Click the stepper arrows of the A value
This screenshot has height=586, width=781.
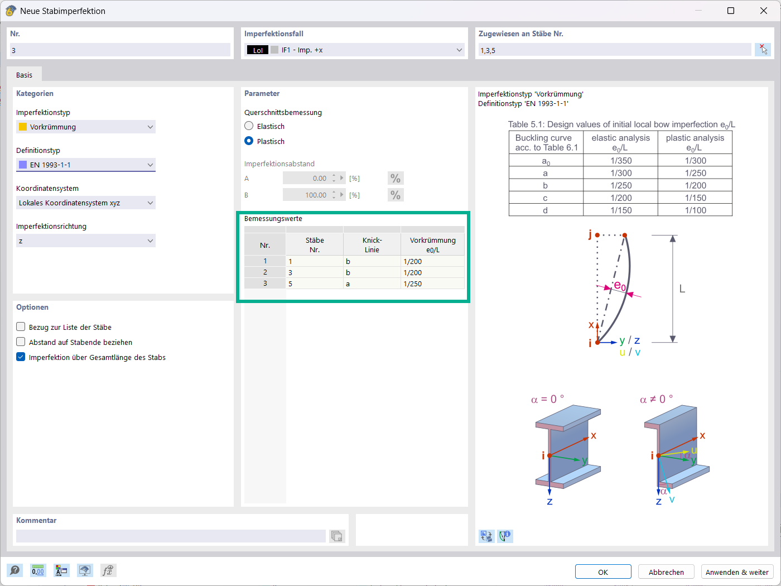pyautogui.click(x=334, y=178)
